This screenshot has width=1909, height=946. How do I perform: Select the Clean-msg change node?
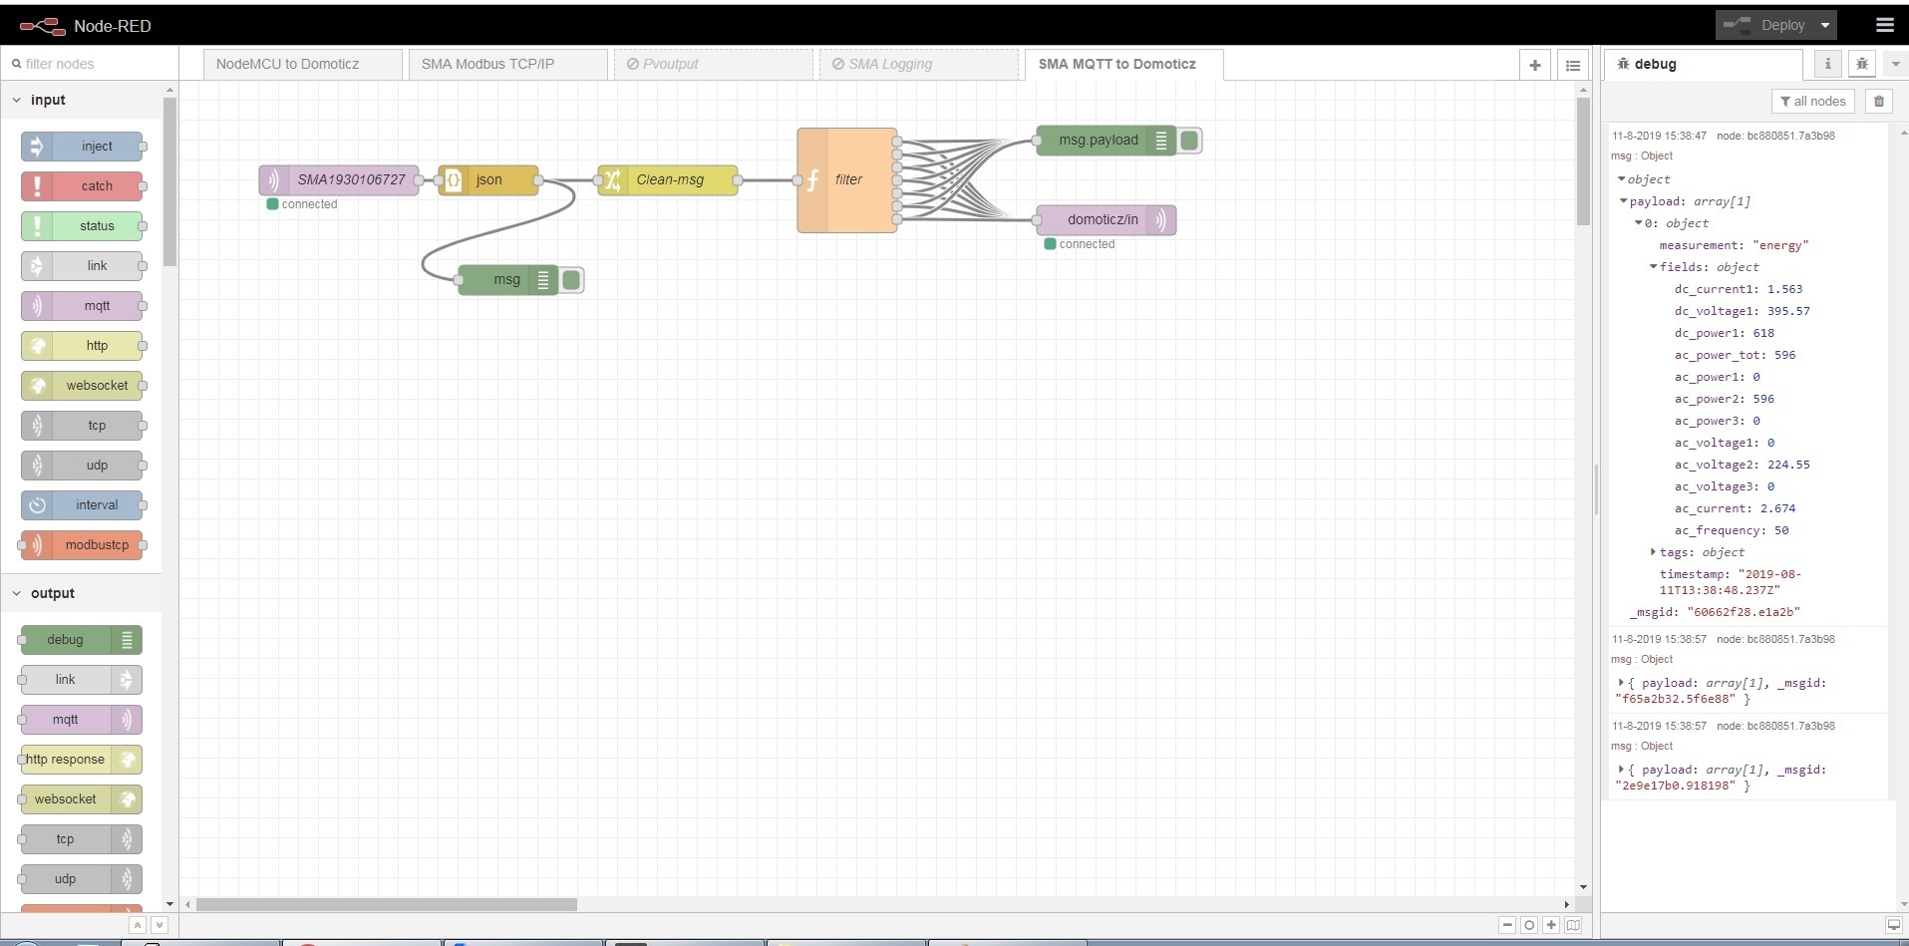[x=668, y=180]
